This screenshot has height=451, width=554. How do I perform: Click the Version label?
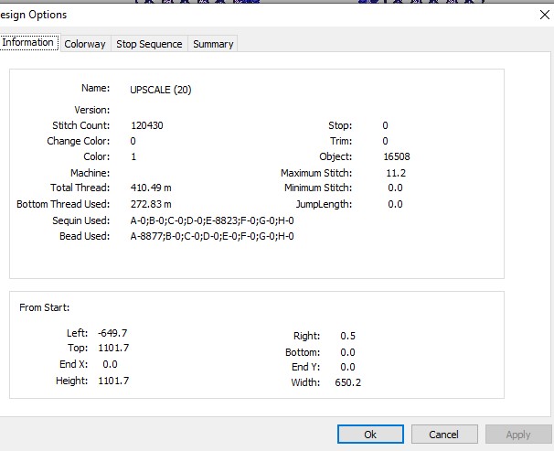coord(92,110)
